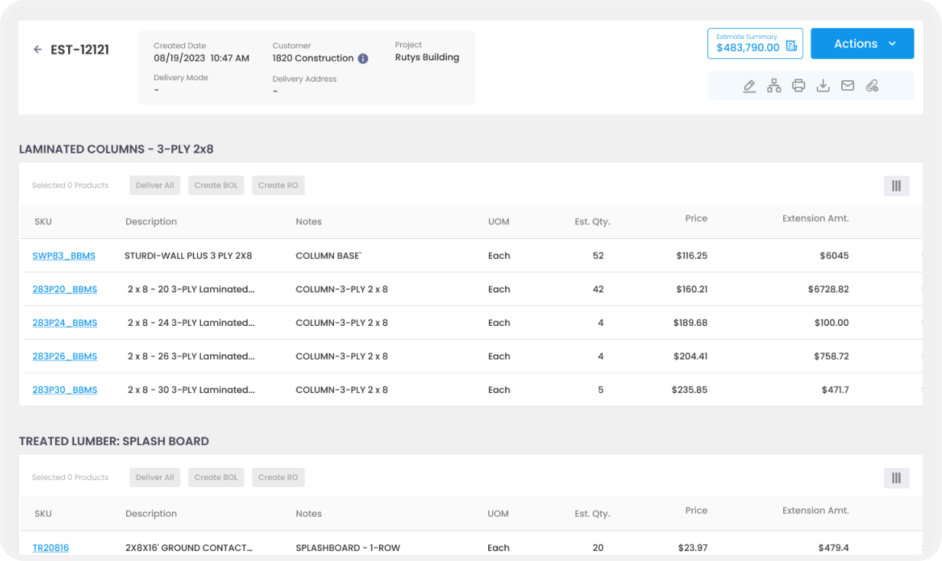Click the 2X8X16' GROUND CONTACT description
The height and width of the screenshot is (561, 942).
point(189,548)
